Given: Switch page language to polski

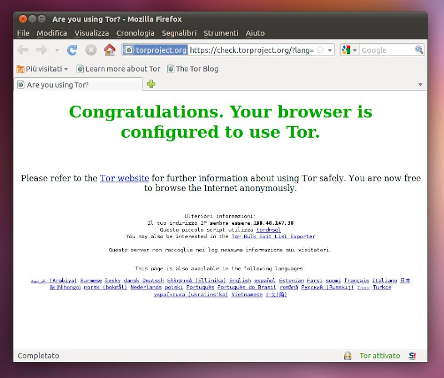Looking at the screenshot, I should 174,288.
